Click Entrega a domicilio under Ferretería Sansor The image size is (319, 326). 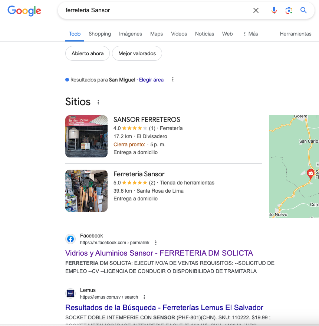pyautogui.click(x=135, y=199)
